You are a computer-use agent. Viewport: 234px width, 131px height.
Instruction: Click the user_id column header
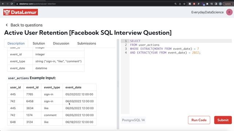click(x=15, y=87)
